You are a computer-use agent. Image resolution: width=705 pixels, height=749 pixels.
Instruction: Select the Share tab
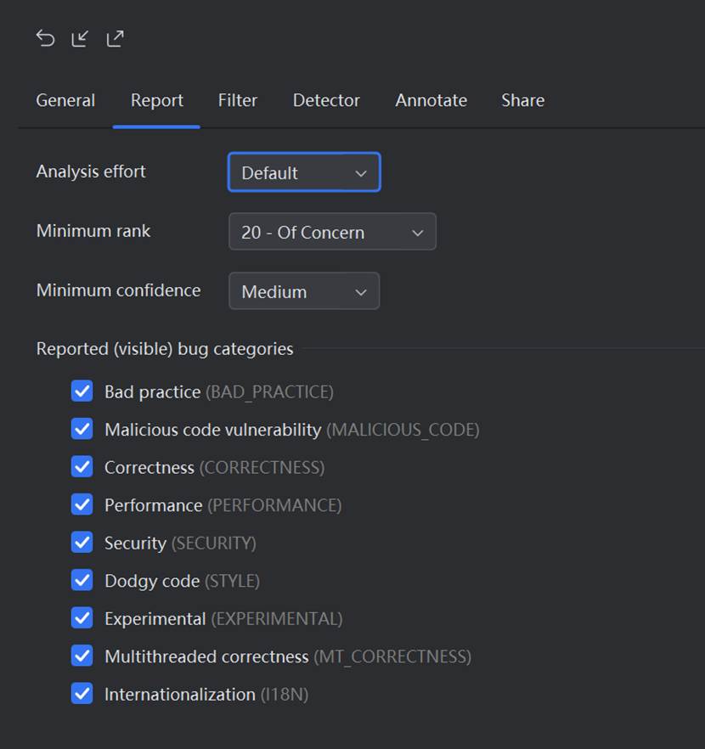522,100
